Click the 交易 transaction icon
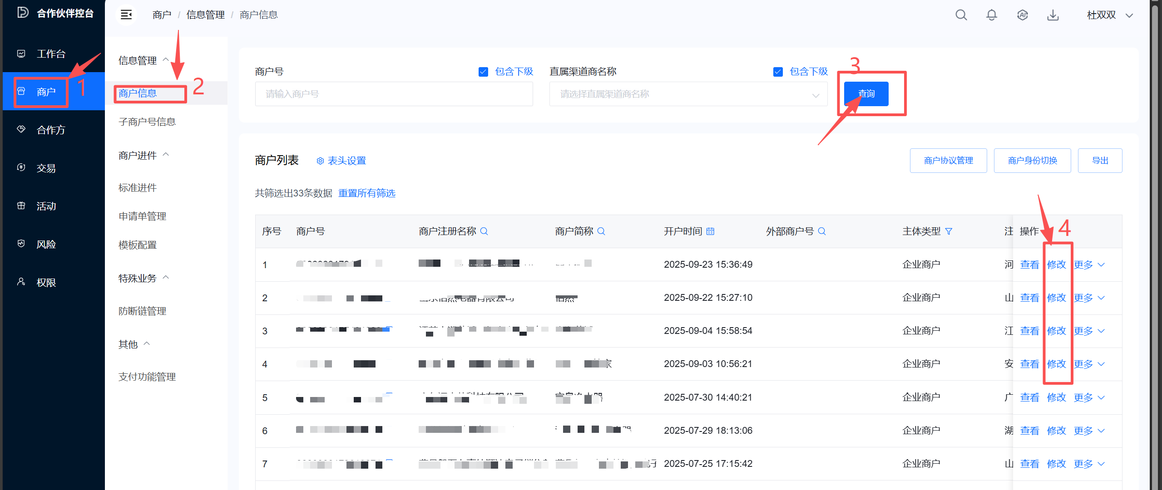This screenshot has width=1162, height=490. 21,167
